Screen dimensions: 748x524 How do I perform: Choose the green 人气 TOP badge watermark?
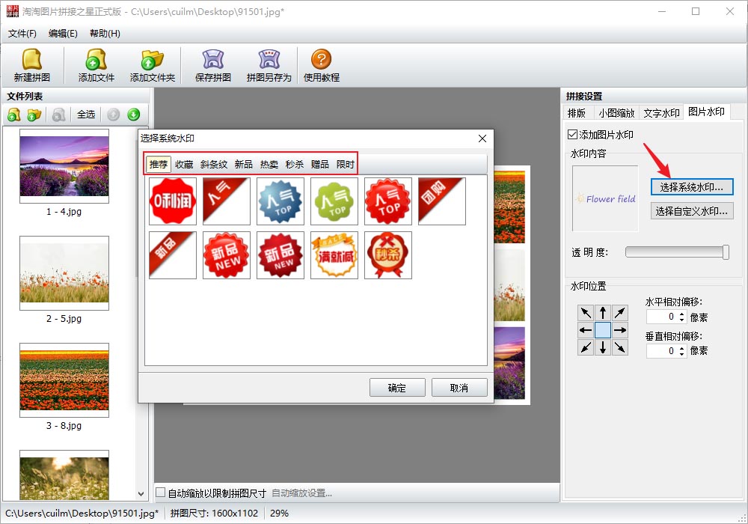(334, 201)
